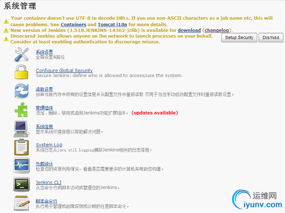Click the warning icon beside Unsecured Jenkins message
The height and width of the screenshot is (213, 285).
pos(6,39)
